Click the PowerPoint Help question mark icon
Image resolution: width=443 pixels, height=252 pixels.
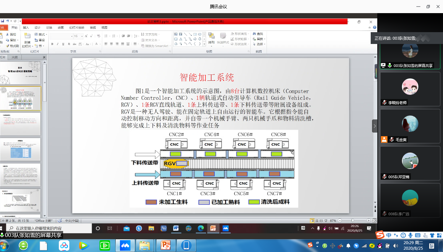coord(375,28)
